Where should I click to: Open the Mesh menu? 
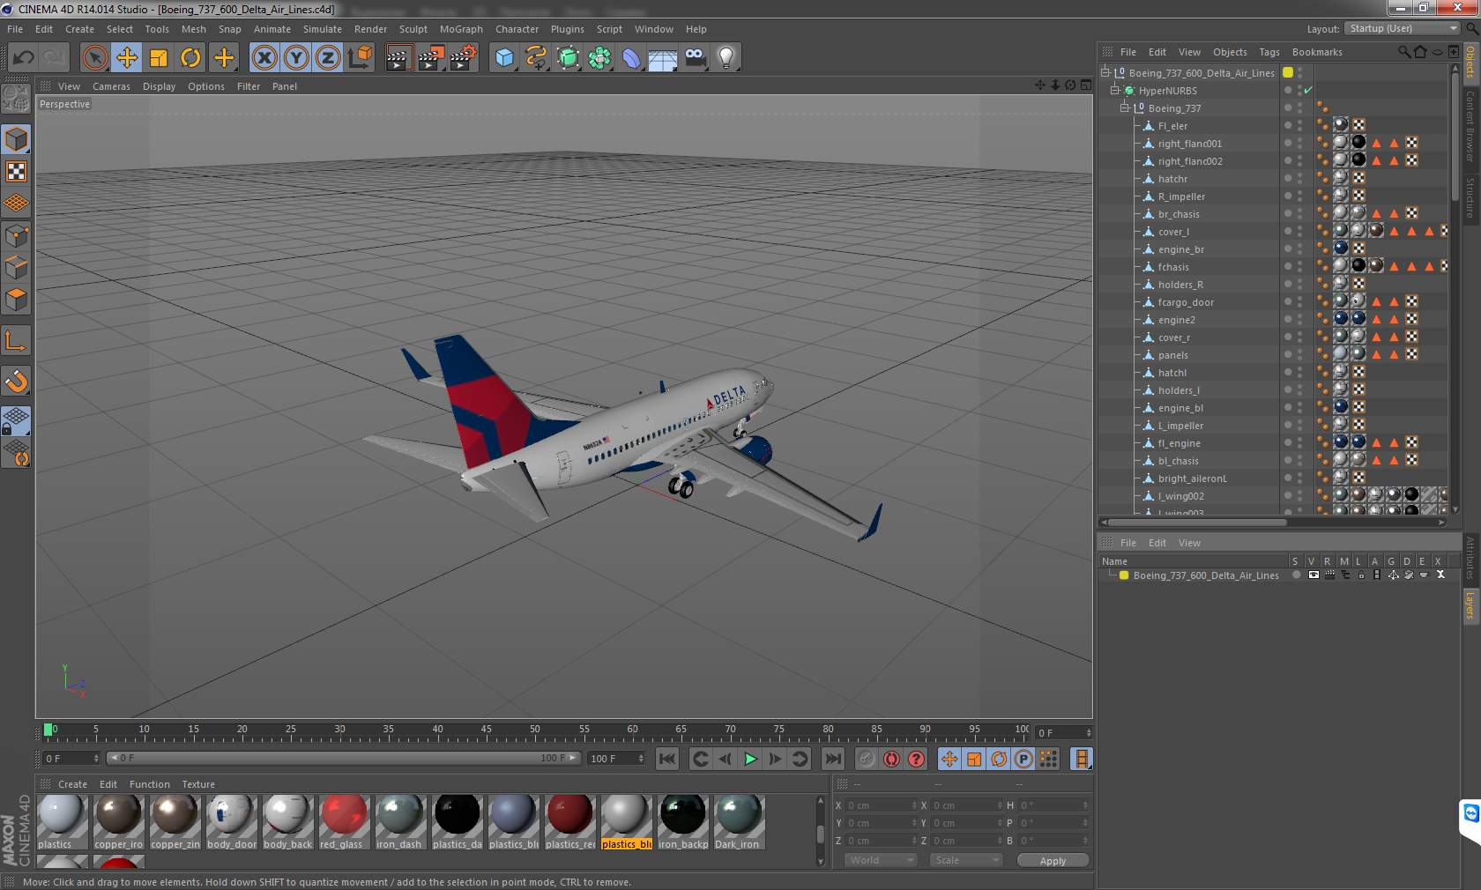click(193, 29)
